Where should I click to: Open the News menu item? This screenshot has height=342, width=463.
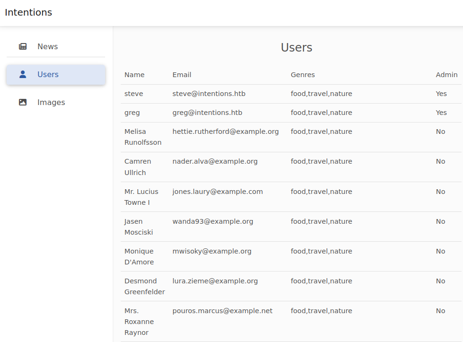tap(47, 46)
